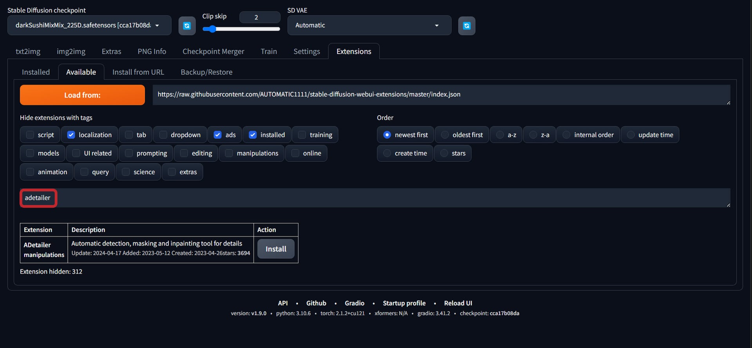
Task: Open the Backup/Restore sub-tab
Action: pyautogui.click(x=206, y=72)
